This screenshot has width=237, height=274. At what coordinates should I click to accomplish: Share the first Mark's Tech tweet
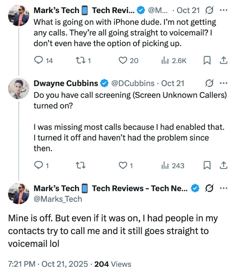pyautogui.click(x=223, y=60)
